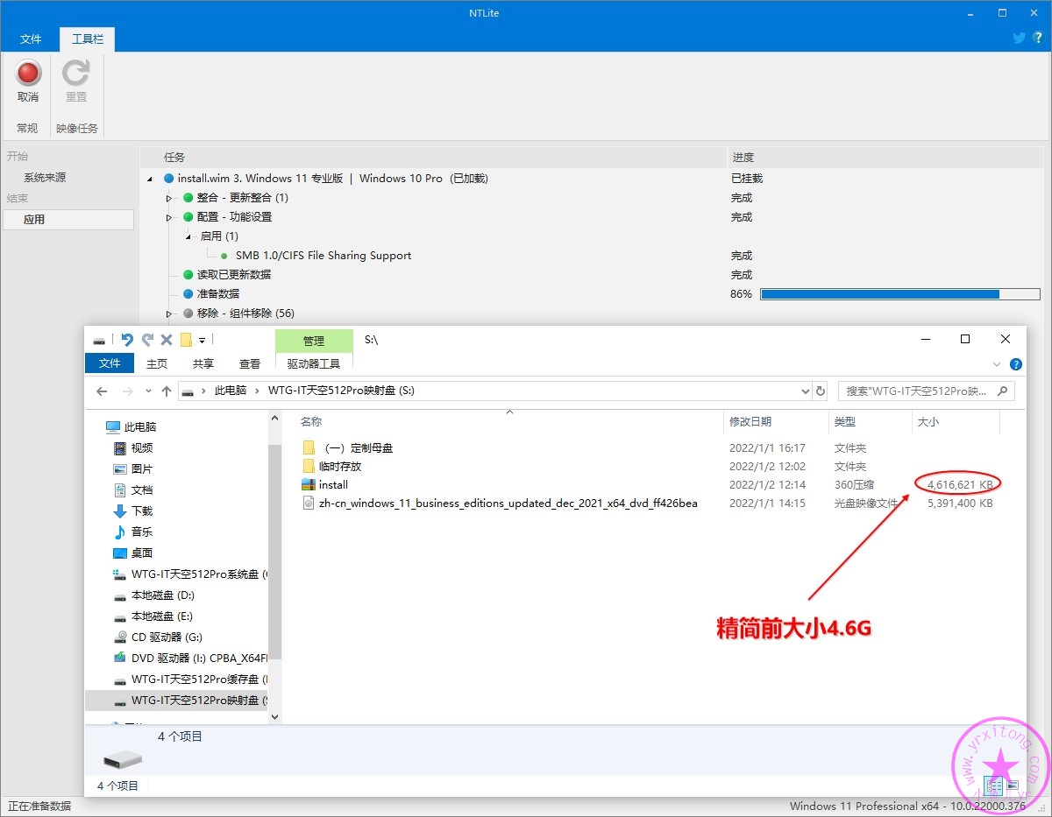The image size is (1052, 817).
Task: Switch to large icons view in Explorer status bar
Action: (1013, 786)
